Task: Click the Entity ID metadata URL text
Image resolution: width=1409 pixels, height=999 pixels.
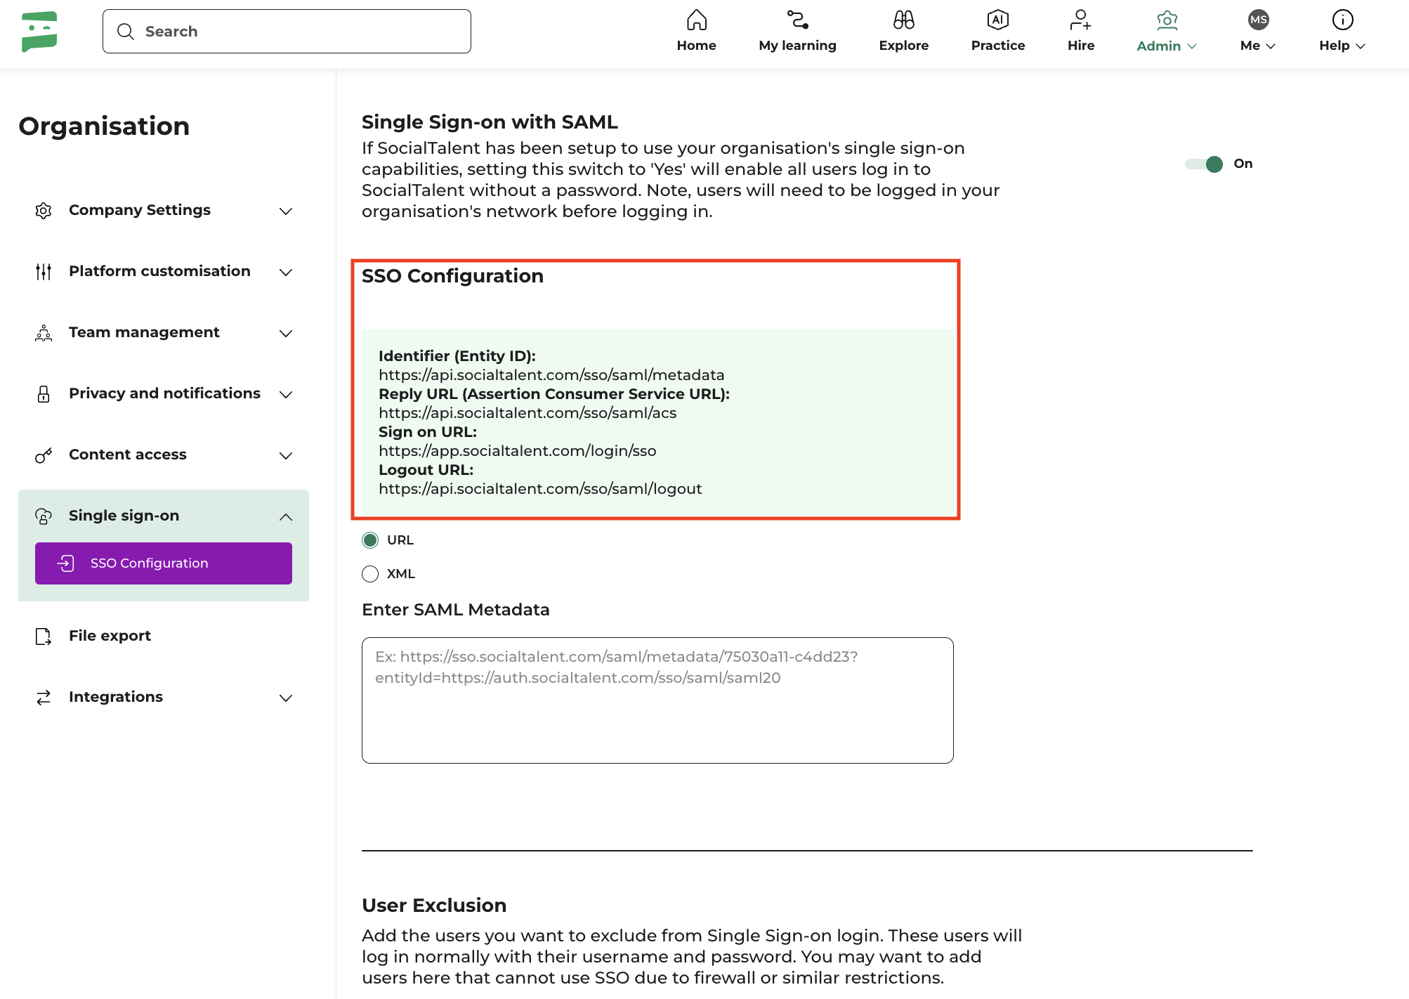Action: pyautogui.click(x=551, y=375)
